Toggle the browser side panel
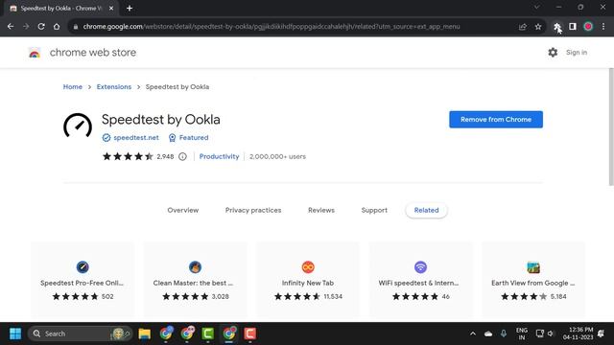Screen dimensions: 614x345 [x=573, y=27]
